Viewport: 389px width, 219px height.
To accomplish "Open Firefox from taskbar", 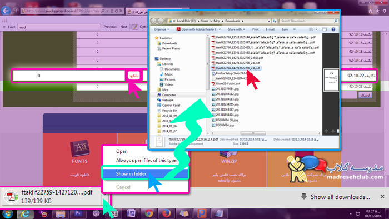I will pyautogui.click(x=167, y=213).
